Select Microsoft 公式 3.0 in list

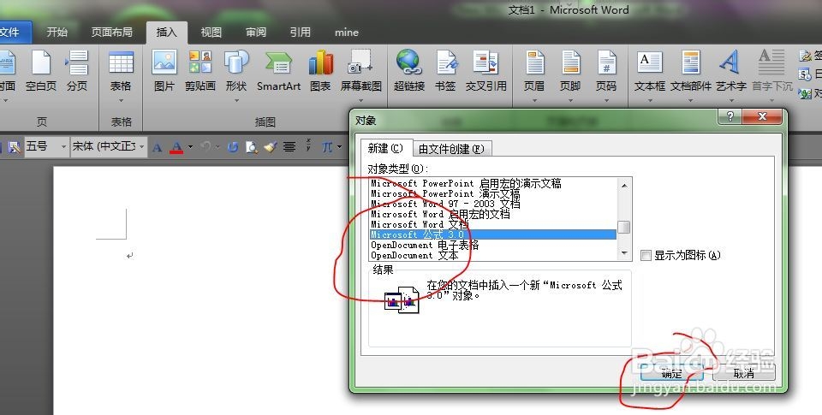pos(493,234)
